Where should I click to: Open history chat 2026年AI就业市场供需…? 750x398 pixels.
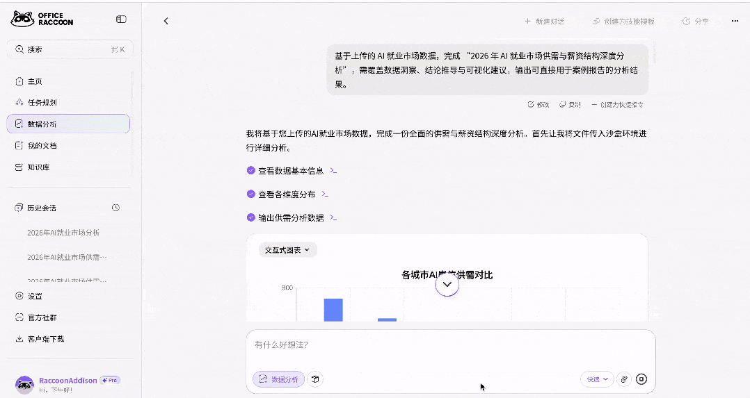pyautogui.click(x=67, y=257)
